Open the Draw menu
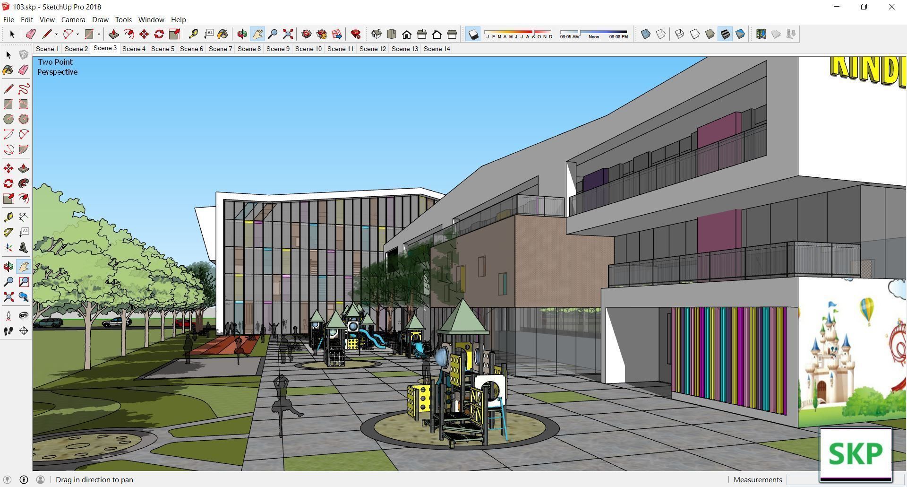 coord(100,19)
